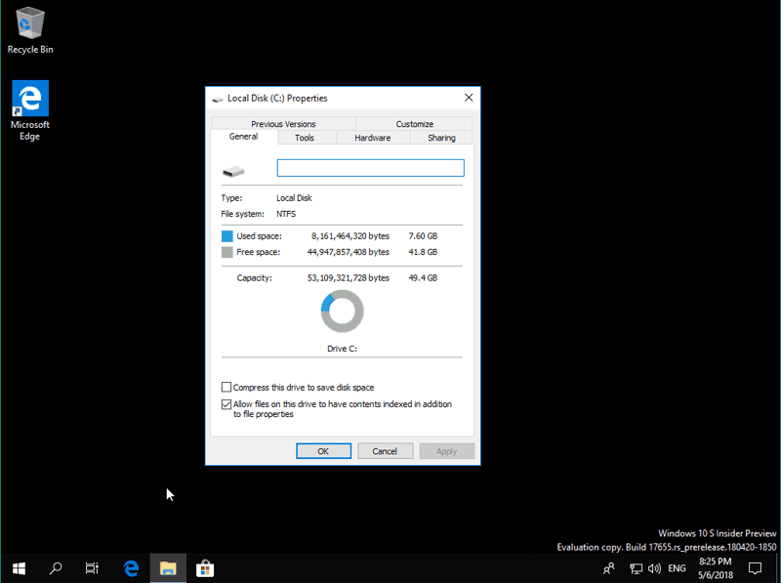The height and width of the screenshot is (583, 781).
Task: Switch to the Customize tab
Action: point(414,124)
